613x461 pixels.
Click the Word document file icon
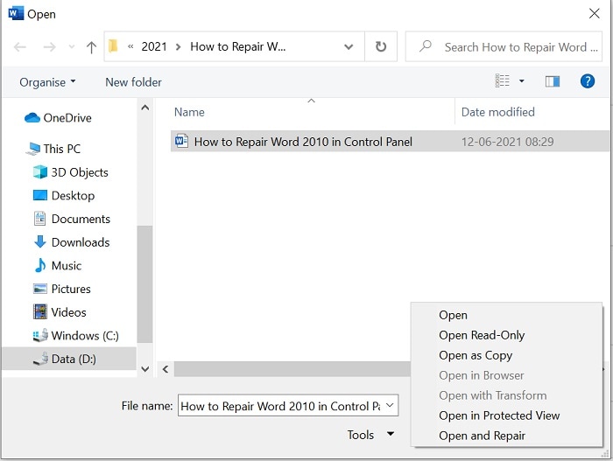(x=181, y=141)
